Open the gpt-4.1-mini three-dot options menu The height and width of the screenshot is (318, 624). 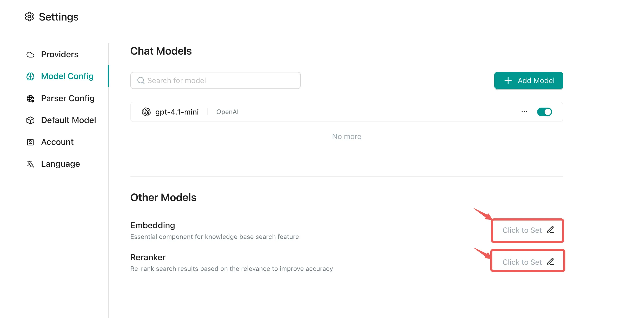tap(524, 112)
